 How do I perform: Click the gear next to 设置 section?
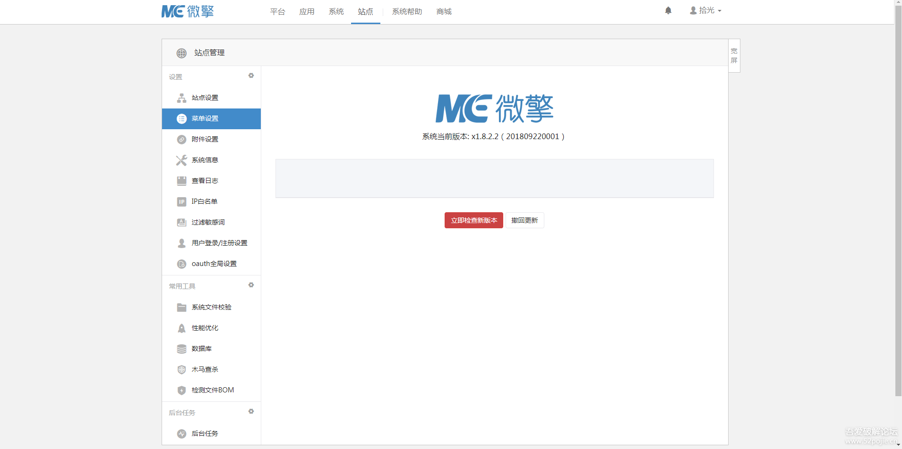[x=251, y=75]
